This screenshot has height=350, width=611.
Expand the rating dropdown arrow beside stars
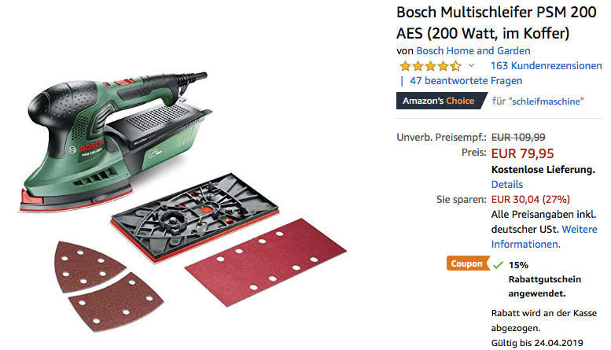point(472,66)
